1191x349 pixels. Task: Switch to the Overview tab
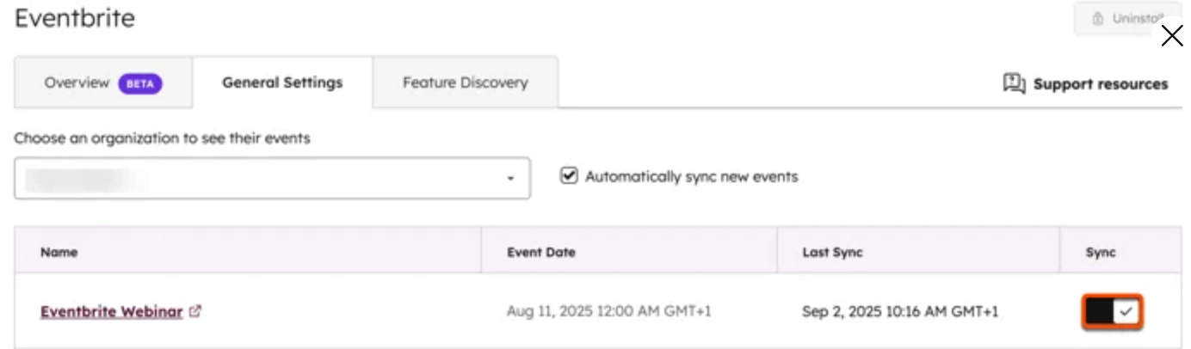[x=103, y=83]
